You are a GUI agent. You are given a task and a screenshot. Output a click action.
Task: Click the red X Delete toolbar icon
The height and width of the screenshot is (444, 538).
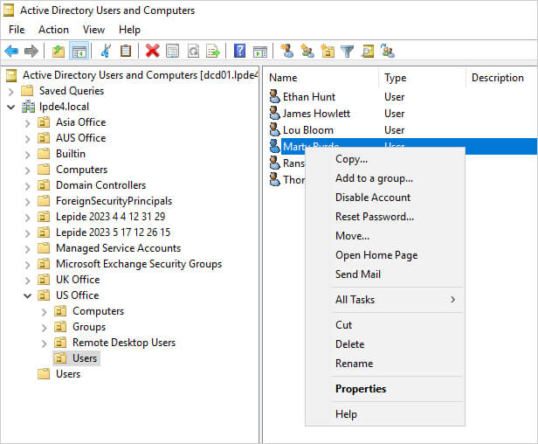coord(152,52)
